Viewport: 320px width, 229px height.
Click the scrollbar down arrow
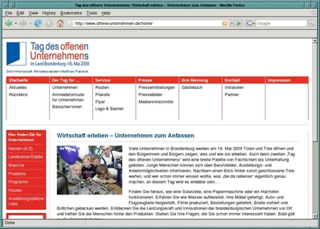315,216
